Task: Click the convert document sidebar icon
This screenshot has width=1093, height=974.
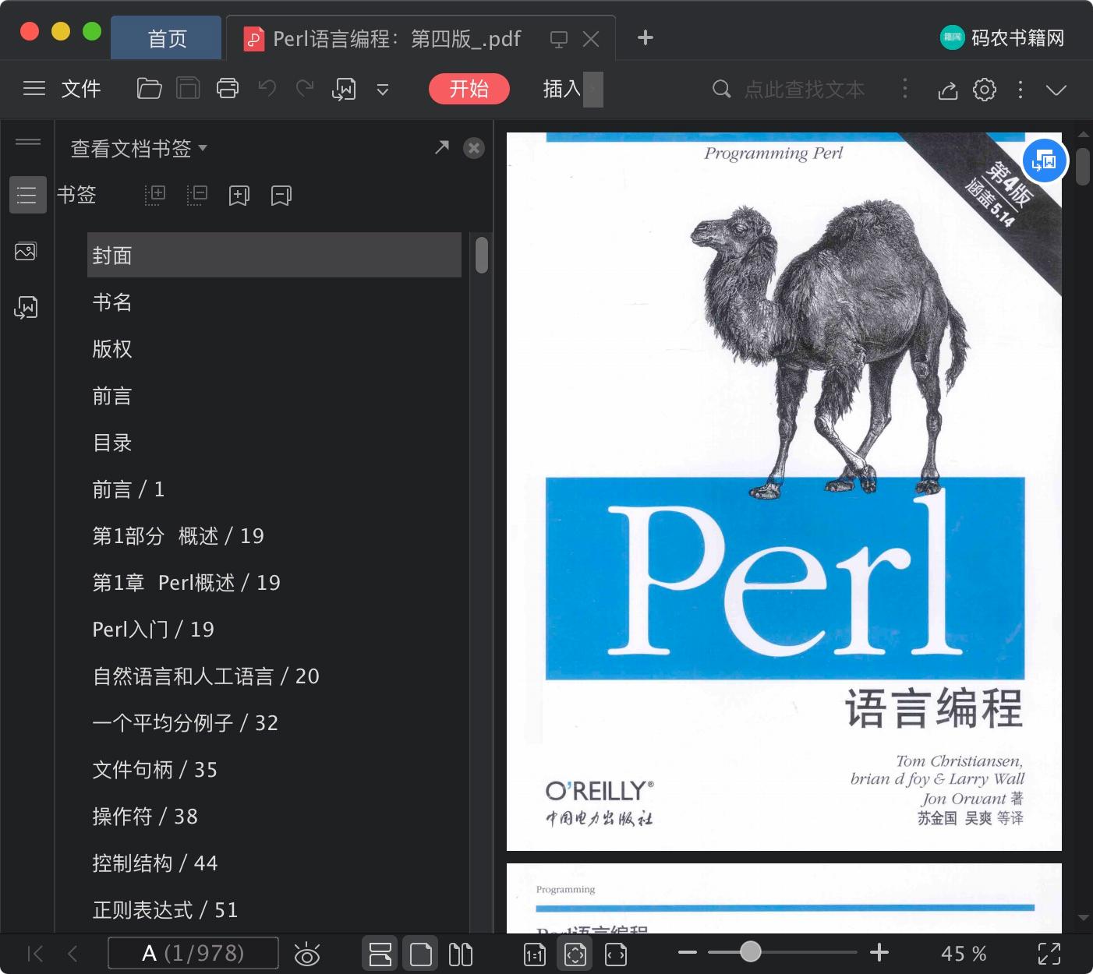Action: (26, 307)
